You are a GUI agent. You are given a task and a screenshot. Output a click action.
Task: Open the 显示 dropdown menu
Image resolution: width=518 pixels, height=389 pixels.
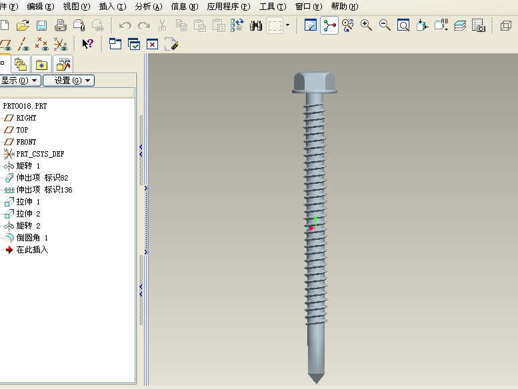click(19, 81)
